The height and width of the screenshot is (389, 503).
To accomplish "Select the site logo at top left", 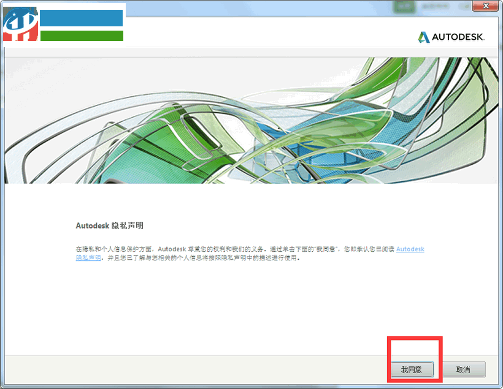I will coord(61,25).
